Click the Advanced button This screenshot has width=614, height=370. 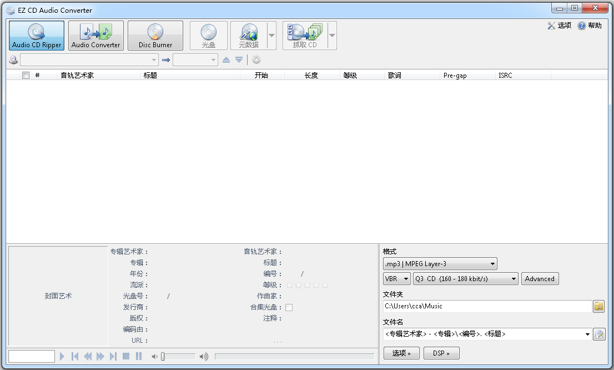pos(540,279)
